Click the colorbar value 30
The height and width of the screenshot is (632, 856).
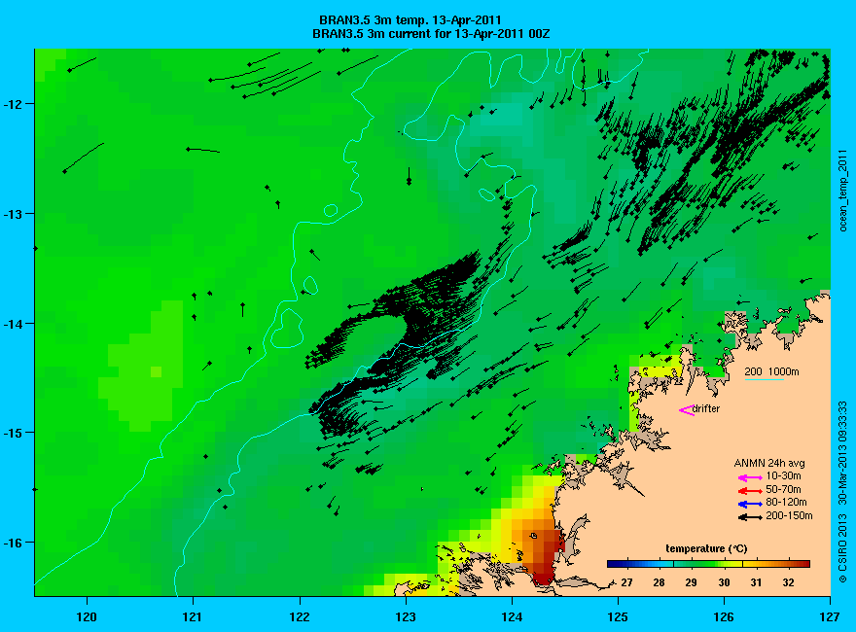pyautogui.click(x=724, y=582)
